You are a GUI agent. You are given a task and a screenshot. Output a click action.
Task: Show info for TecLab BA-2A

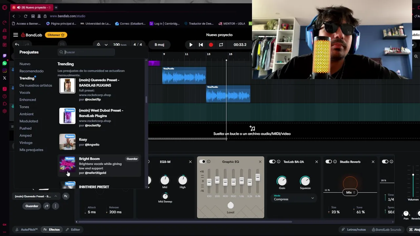pyautogui.click(x=279, y=162)
